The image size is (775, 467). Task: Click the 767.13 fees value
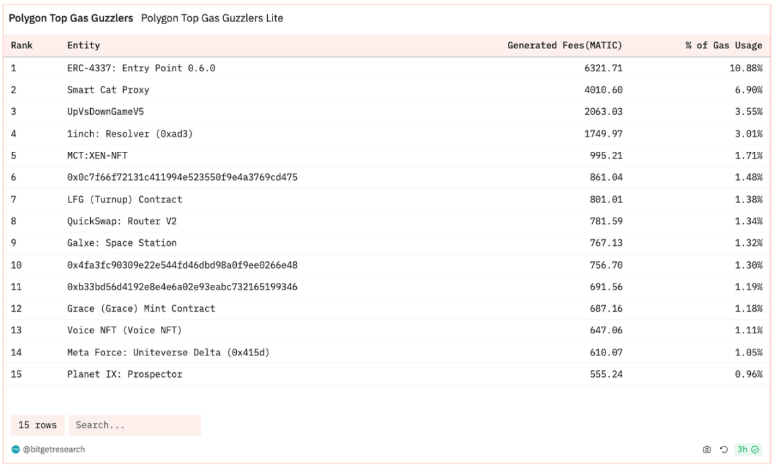[606, 243]
